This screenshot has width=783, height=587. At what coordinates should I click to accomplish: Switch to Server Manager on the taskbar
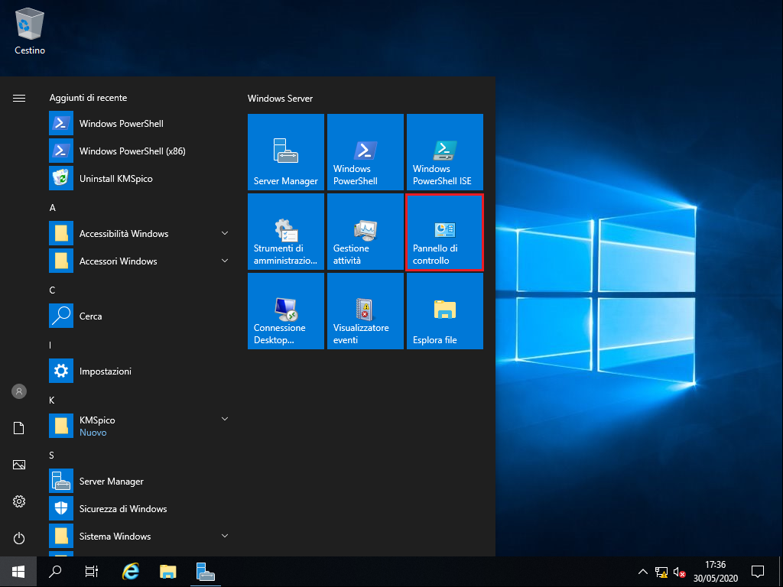(205, 572)
